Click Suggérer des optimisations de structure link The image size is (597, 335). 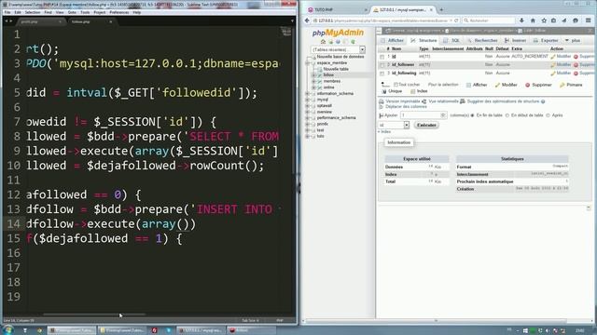coord(503,101)
